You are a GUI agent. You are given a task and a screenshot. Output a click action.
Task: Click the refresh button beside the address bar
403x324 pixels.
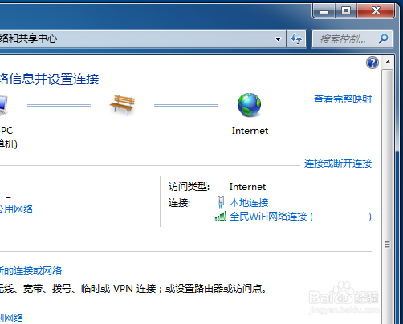(296, 39)
